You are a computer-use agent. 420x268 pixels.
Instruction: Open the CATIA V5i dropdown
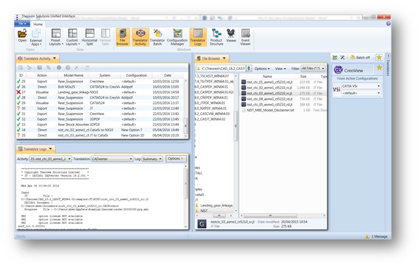coord(361,86)
